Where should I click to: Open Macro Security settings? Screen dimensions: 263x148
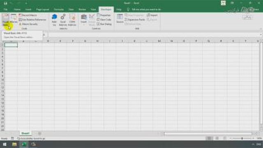point(28,24)
